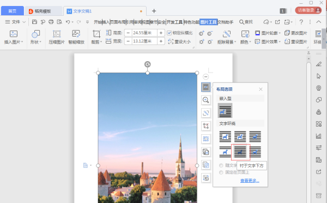
Task: Open the Developer Tools (开发工具) ribbon tab
Action: coord(174,22)
